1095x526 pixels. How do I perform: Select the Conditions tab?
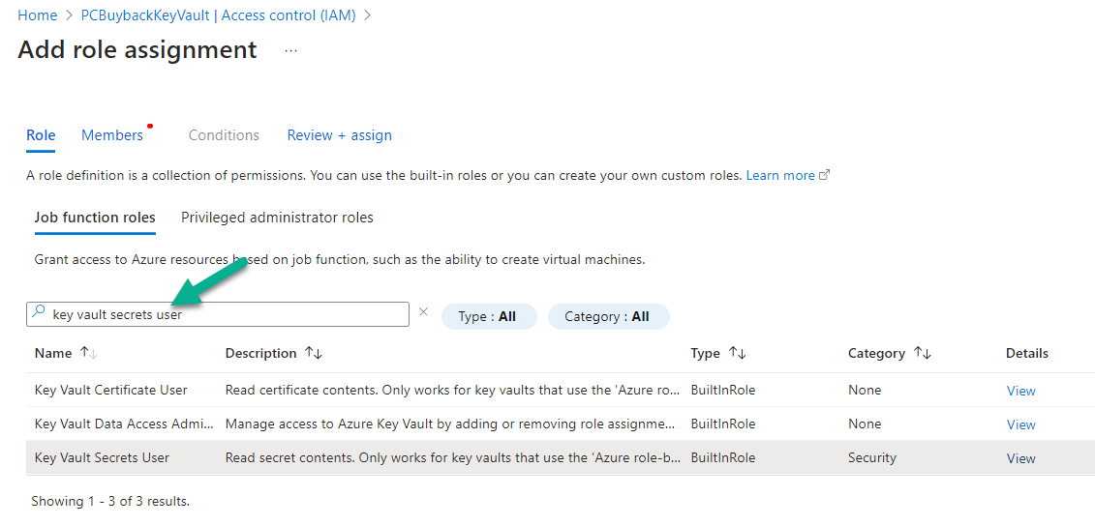click(x=224, y=134)
